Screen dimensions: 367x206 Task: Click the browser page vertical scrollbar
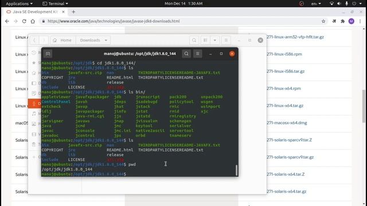[x=364, y=106]
